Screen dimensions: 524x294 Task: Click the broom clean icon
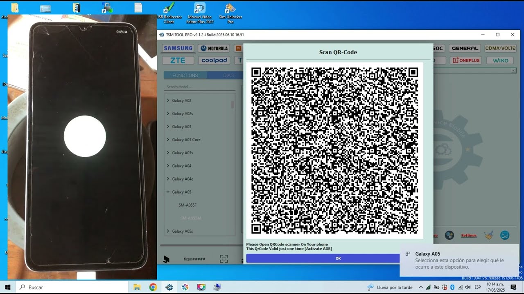point(488,235)
